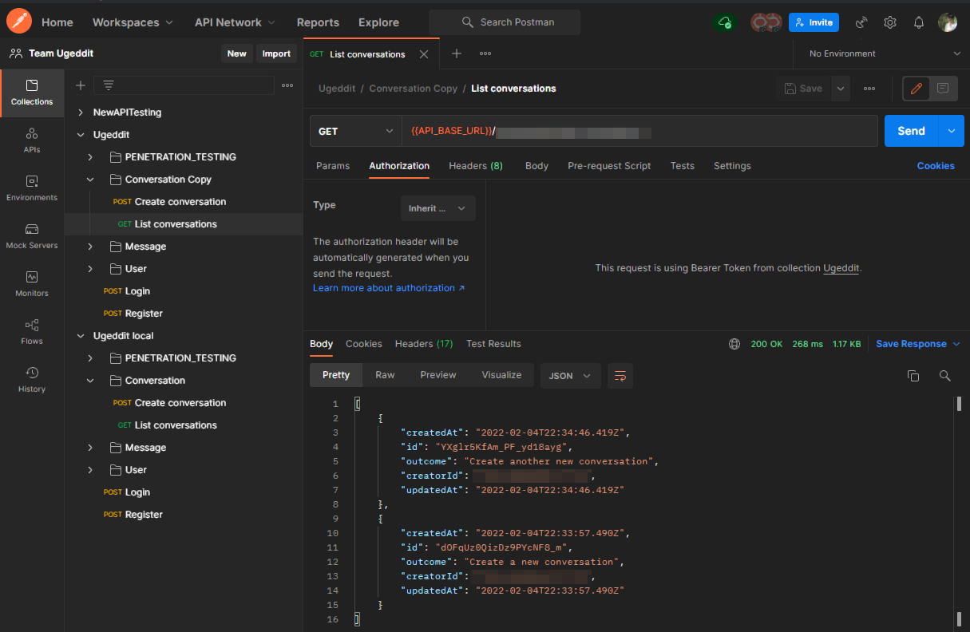Open the Flows sidebar panel
970x632 pixels.
click(32, 333)
